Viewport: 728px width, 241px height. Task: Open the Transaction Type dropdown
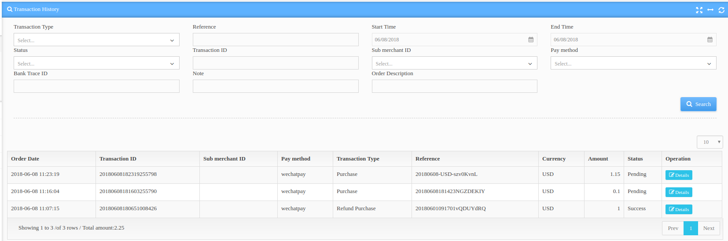click(96, 40)
